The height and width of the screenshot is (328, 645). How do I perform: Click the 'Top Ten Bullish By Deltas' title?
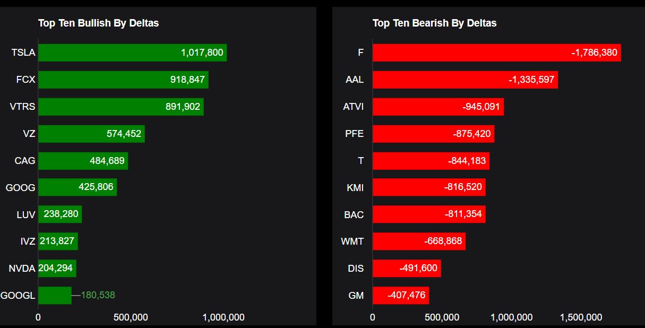pos(98,23)
